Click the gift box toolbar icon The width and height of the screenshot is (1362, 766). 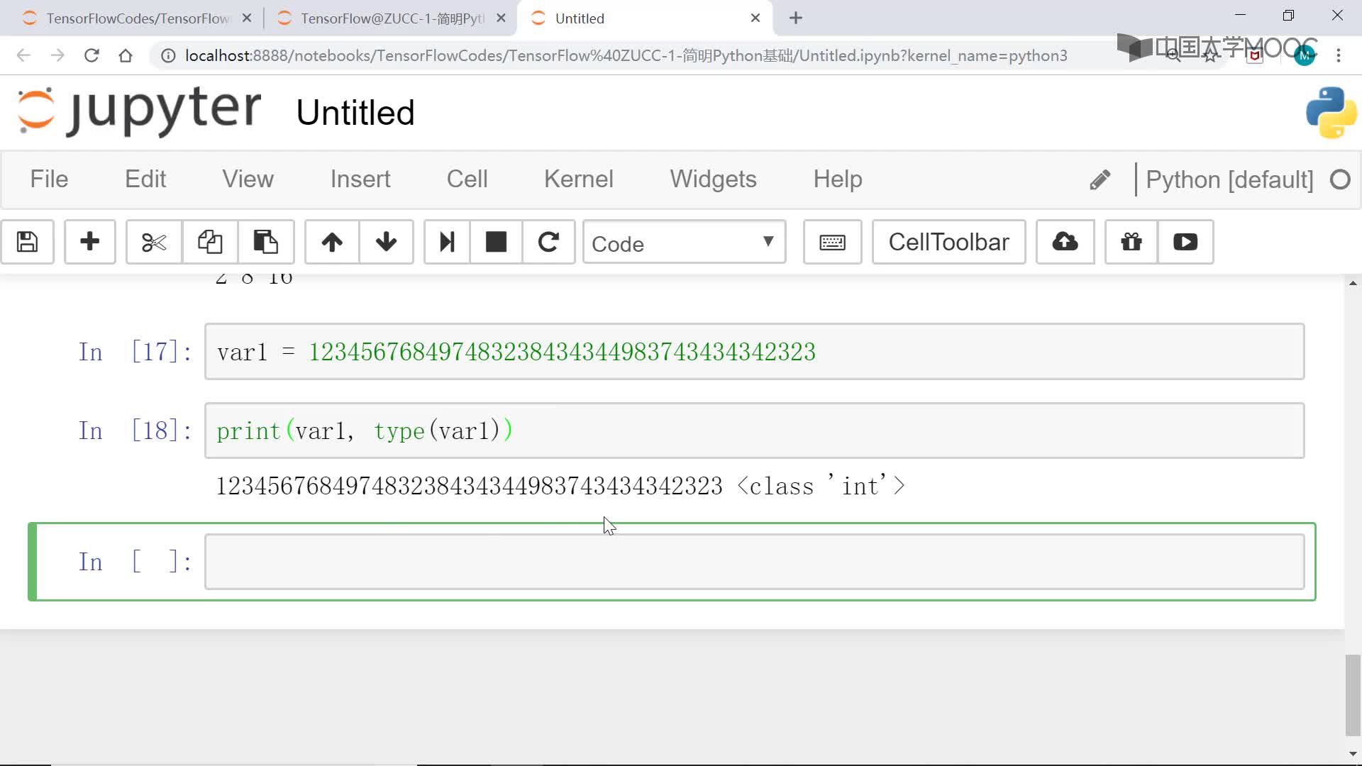1131,242
